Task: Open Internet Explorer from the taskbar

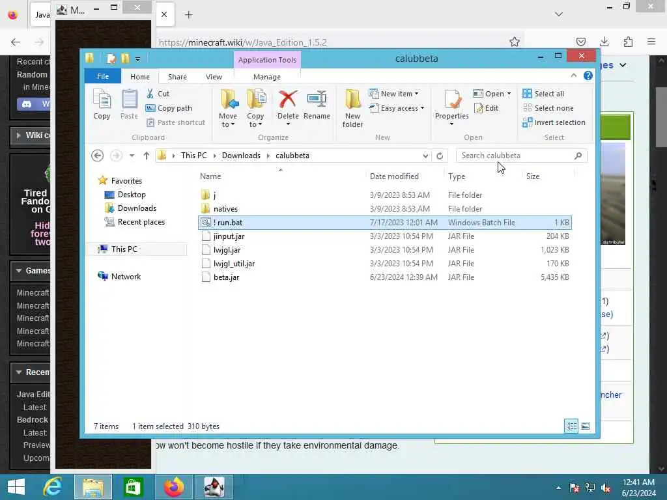Action: tap(53, 487)
